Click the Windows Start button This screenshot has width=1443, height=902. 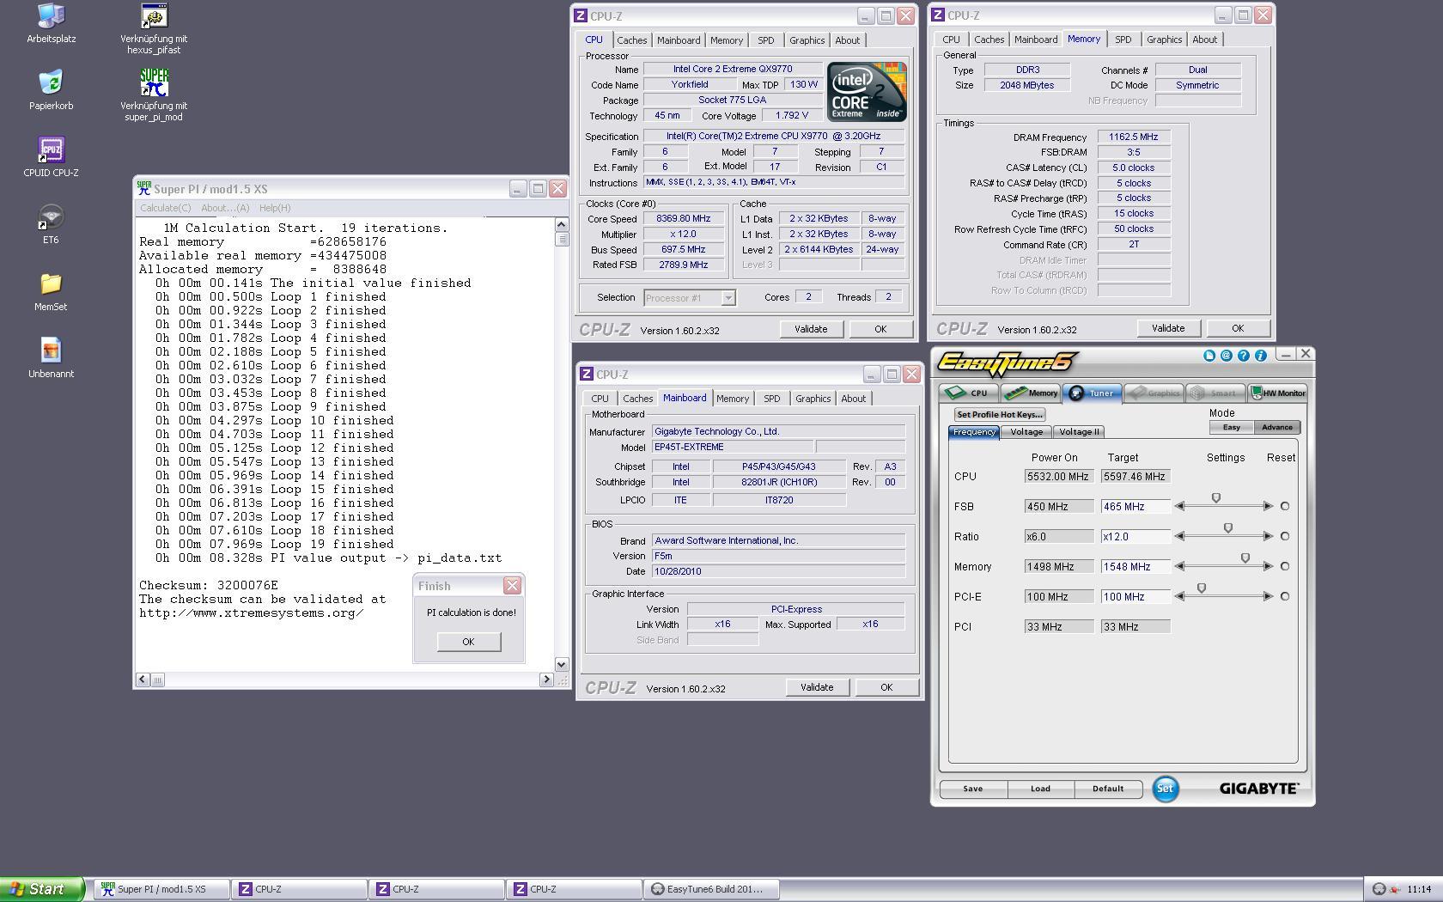[x=42, y=889]
